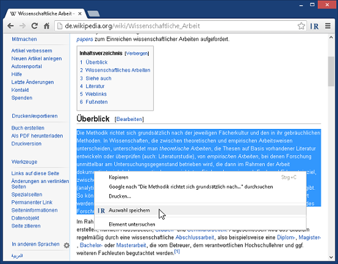Open the Chrome hamburger menu
This screenshot has width=338, height=264.
[x=328, y=26]
